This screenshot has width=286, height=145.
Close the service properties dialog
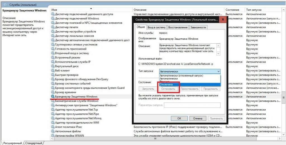tap(223, 19)
